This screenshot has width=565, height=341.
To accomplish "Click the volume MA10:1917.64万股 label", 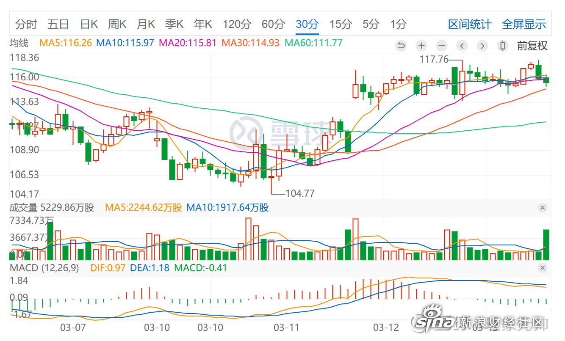I will tap(228, 208).
